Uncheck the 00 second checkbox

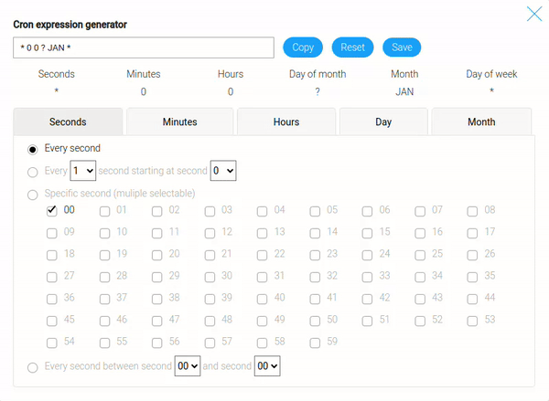pos(52,211)
